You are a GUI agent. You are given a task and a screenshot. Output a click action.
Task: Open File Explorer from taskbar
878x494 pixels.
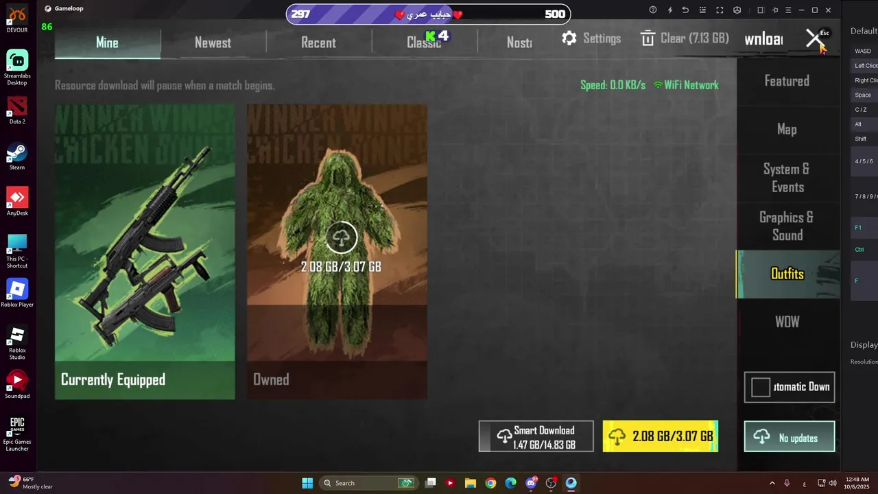[x=471, y=483]
